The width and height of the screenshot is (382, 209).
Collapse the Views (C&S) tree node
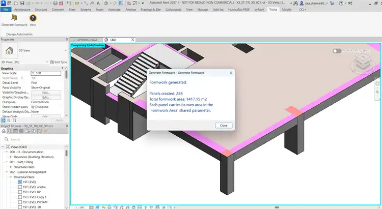(3, 147)
